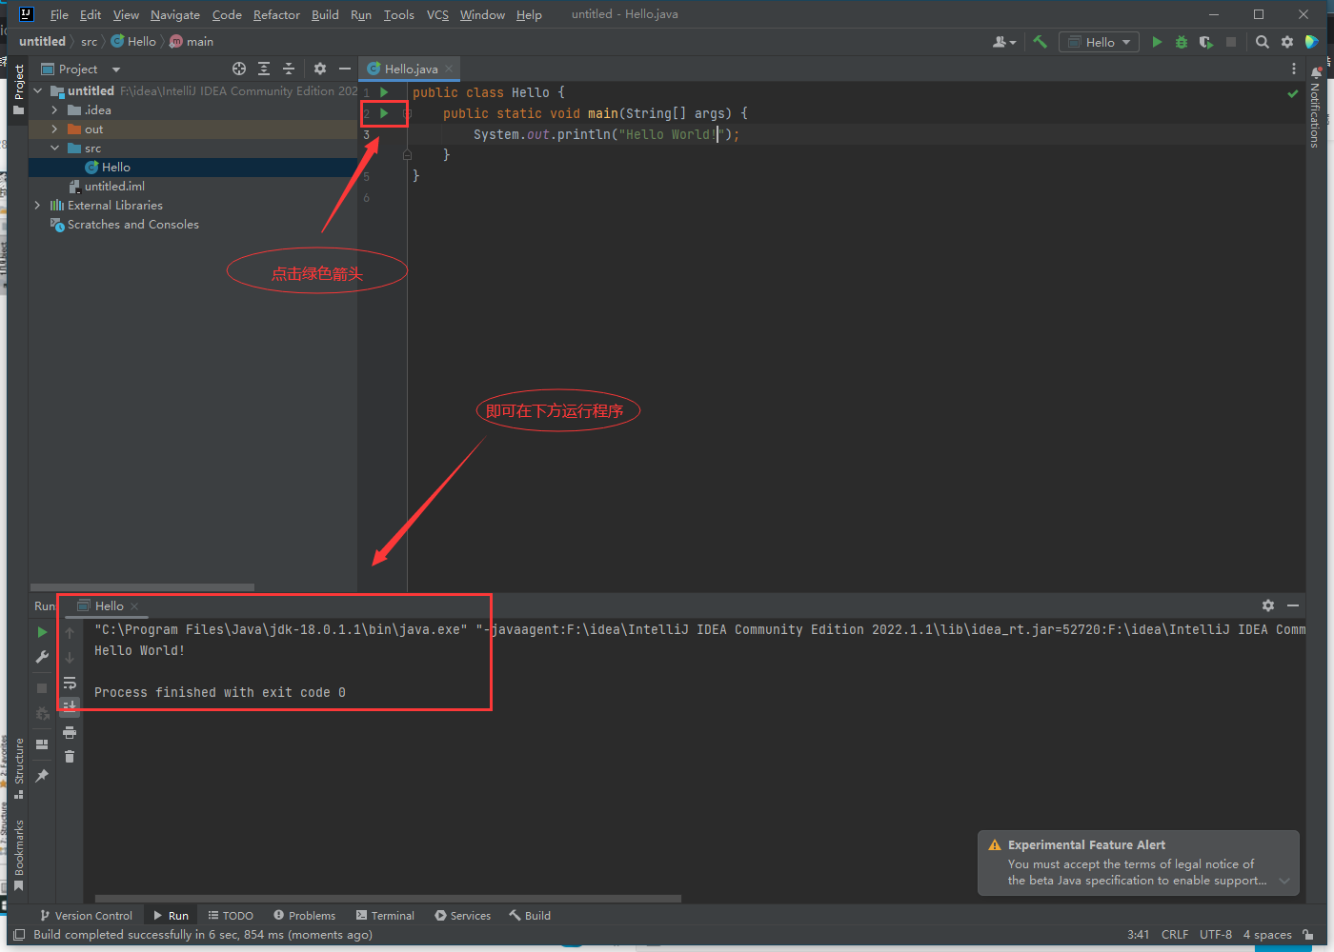Toggle scroll to end in Run console
Viewport: 1334px width, 952px height.
pyautogui.click(x=70, y=705)
